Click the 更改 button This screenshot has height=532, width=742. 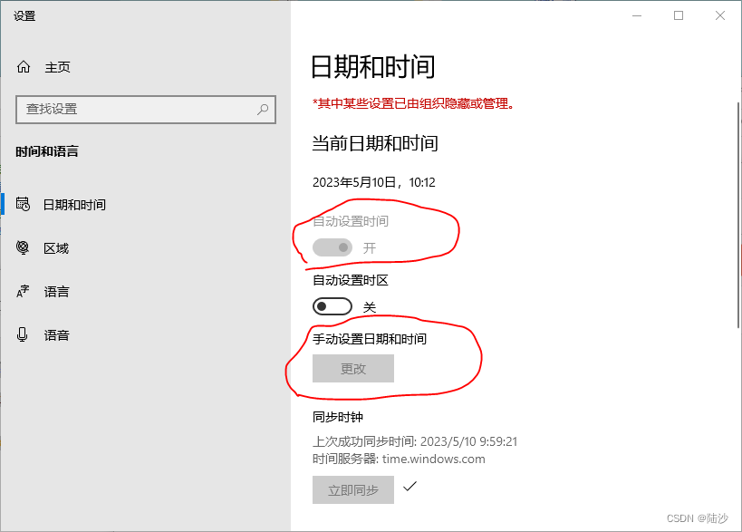pyautogui.click(x=352, y=368)
